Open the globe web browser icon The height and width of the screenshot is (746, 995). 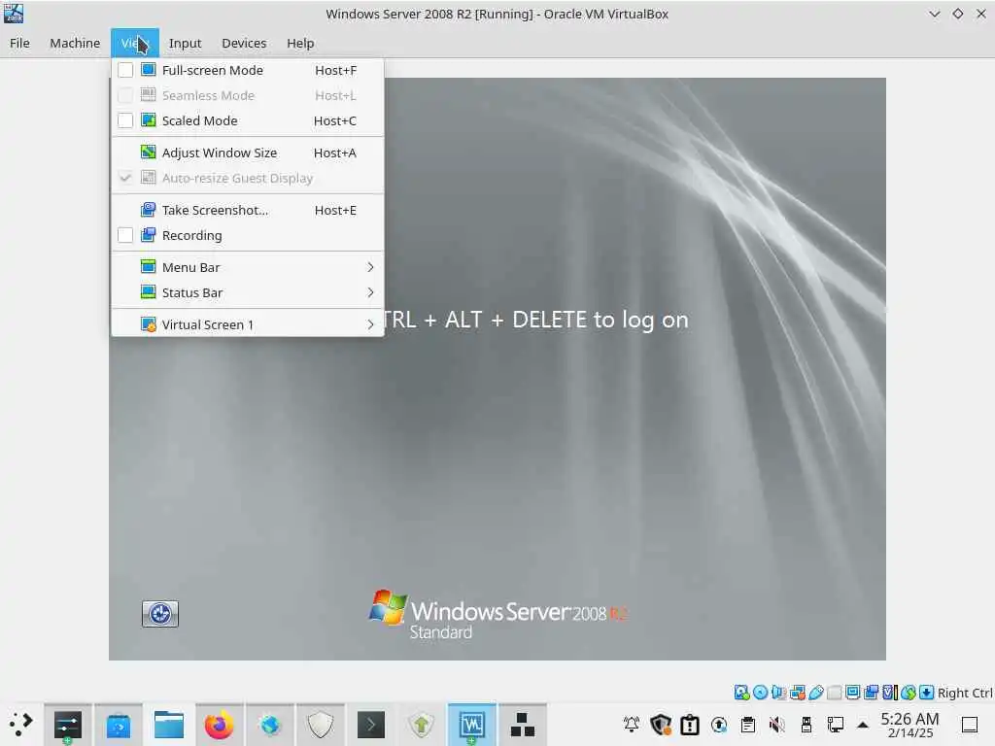(x=270, y=725)
